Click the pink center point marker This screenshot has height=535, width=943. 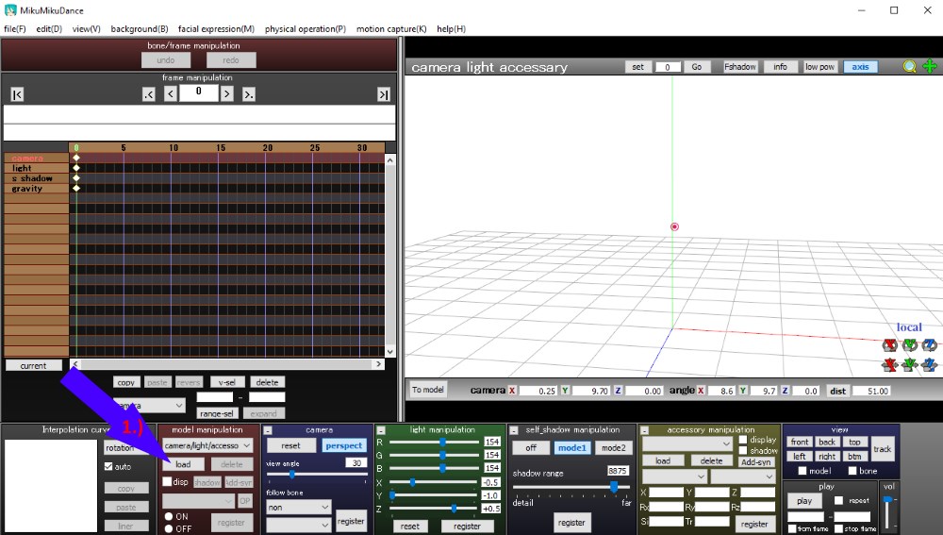(x=674, y=226)
